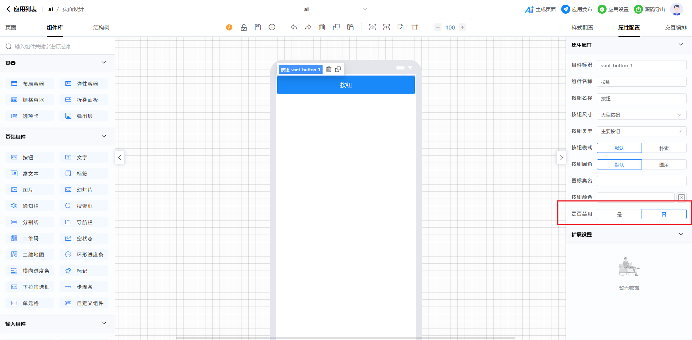Open the code view icon

pyautogui.click(x=386, y=27)
